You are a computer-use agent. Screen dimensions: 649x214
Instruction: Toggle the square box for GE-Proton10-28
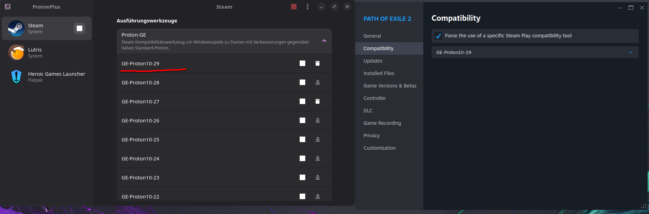(302, 82)
